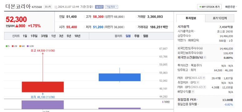Viewport: 242px width, 112px height.
Task: Select the 3년 line chart period
Action: tap(61, 36)
